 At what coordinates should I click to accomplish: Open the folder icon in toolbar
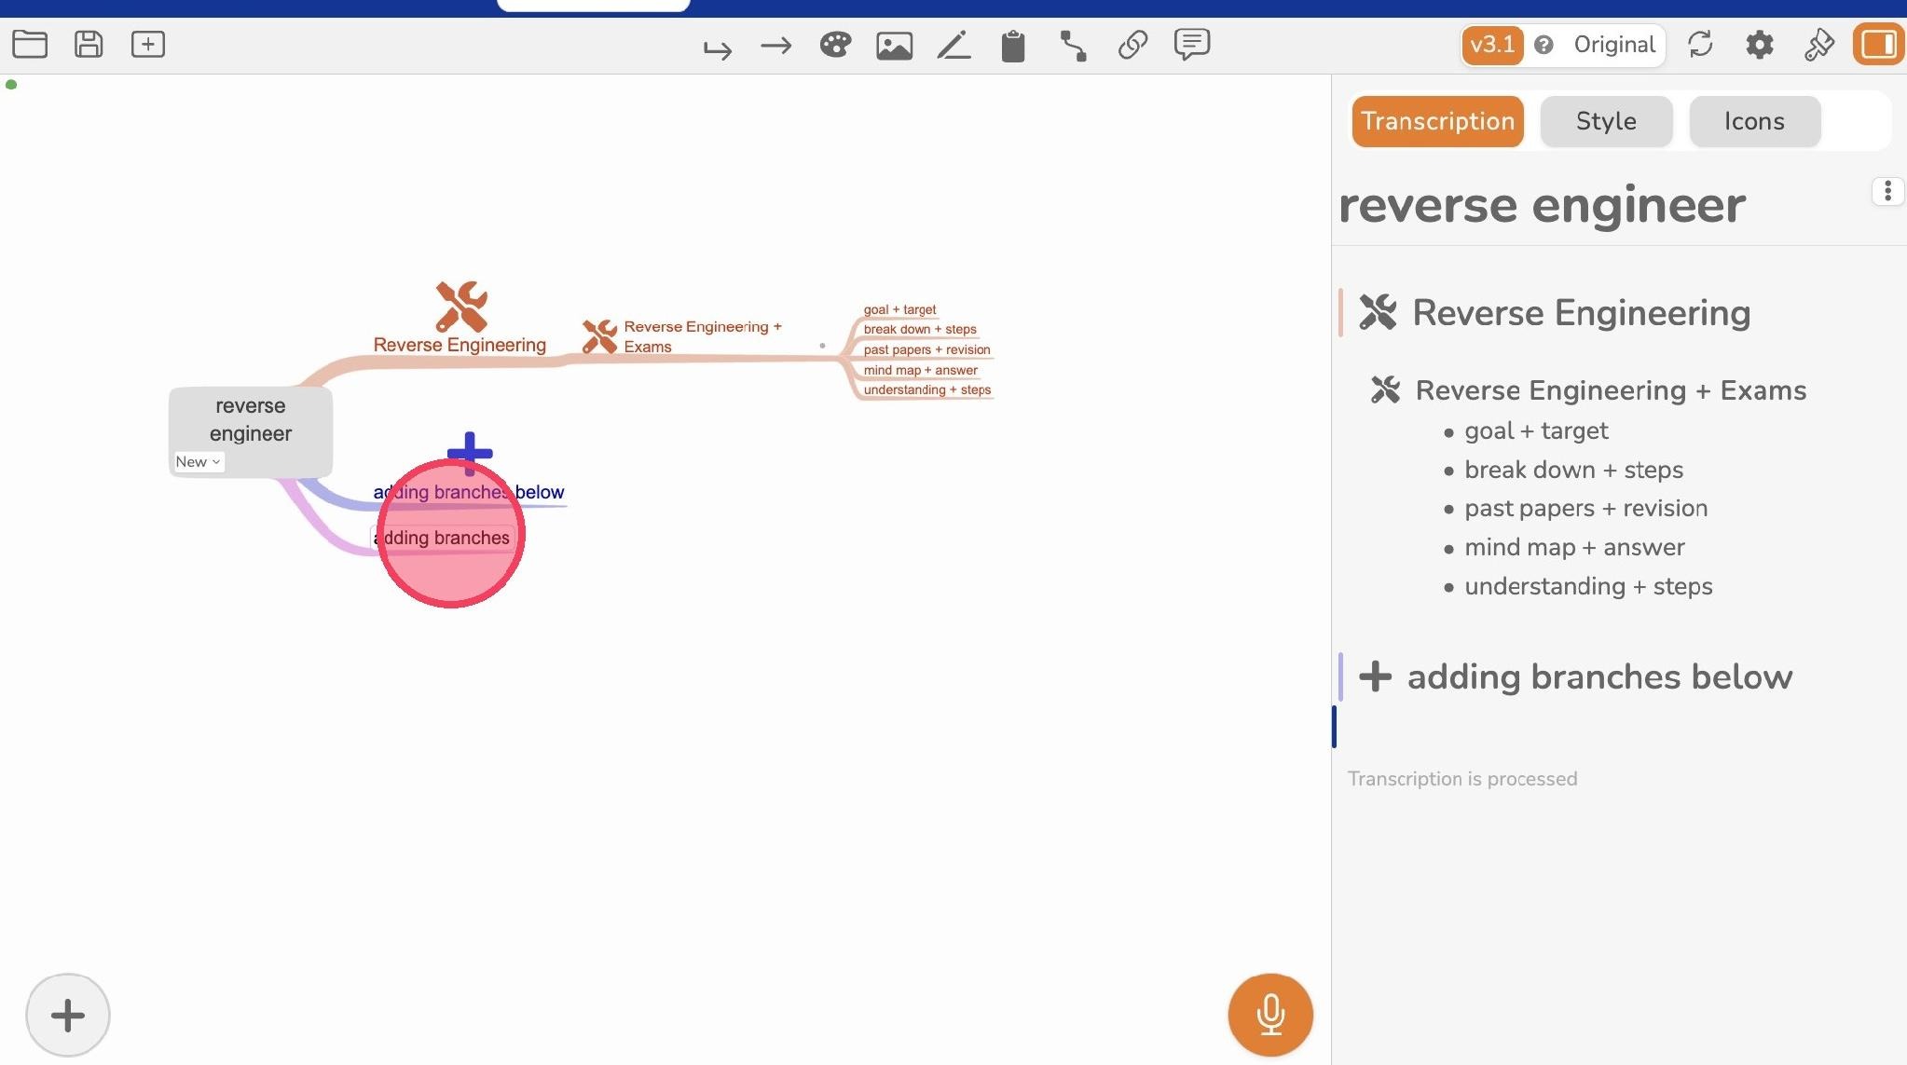click(x=30, y=44)
